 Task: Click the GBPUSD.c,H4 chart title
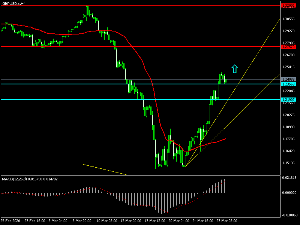pyautogui.click(x=14, y=3)
